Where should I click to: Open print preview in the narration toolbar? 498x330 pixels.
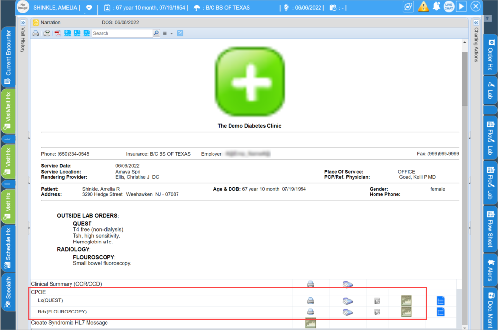click(x=47, y=34)
